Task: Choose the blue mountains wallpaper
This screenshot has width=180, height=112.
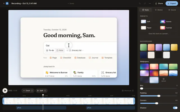Action: (173, 73)
